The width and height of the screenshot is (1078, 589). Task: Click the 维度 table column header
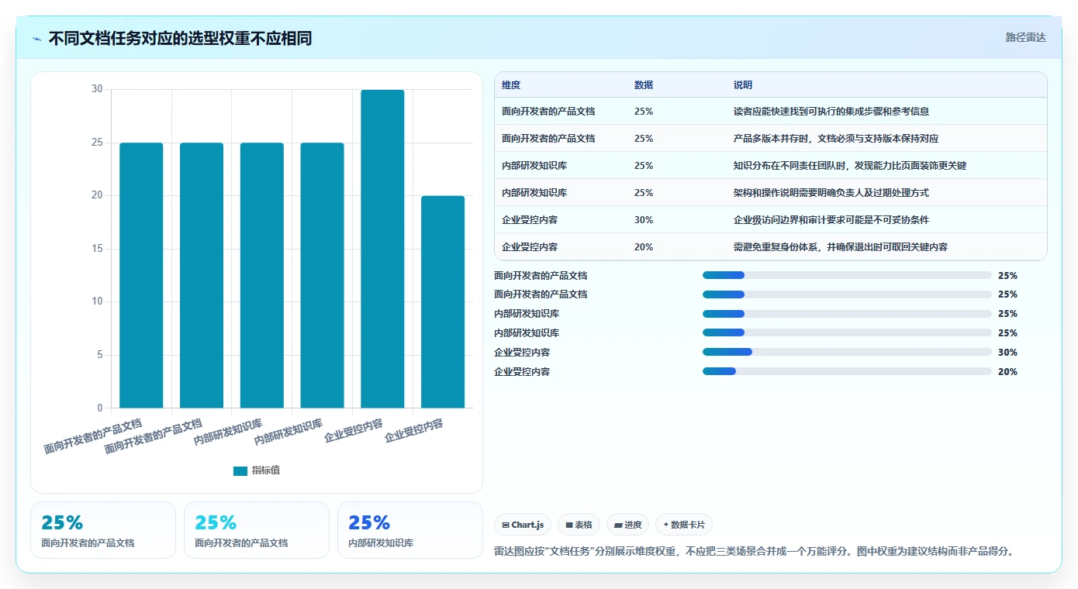click(x=511, y=84)
